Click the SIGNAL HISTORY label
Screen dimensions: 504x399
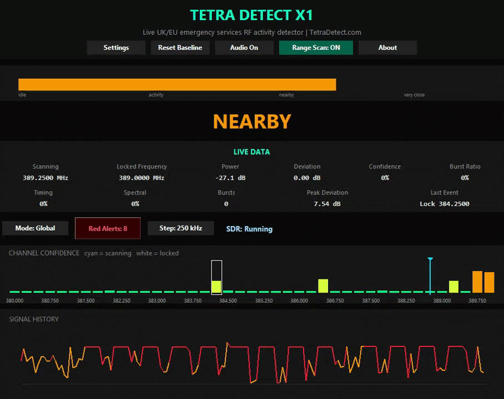point(34,319)
